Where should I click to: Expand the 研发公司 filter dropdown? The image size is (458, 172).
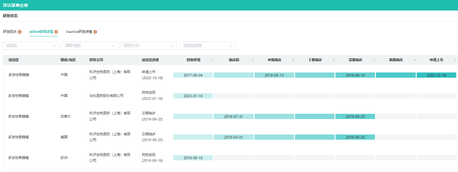point(149,46)
